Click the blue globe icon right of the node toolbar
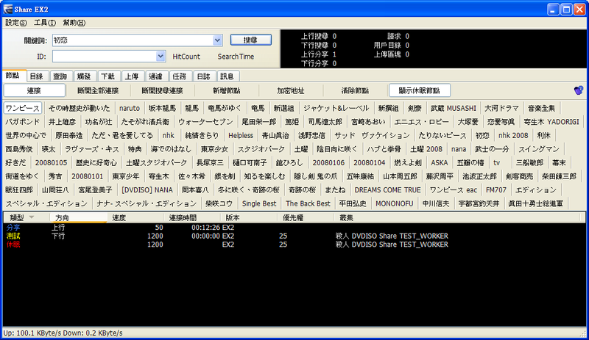This screenshot has width=589, height=340. pos(579,90)
